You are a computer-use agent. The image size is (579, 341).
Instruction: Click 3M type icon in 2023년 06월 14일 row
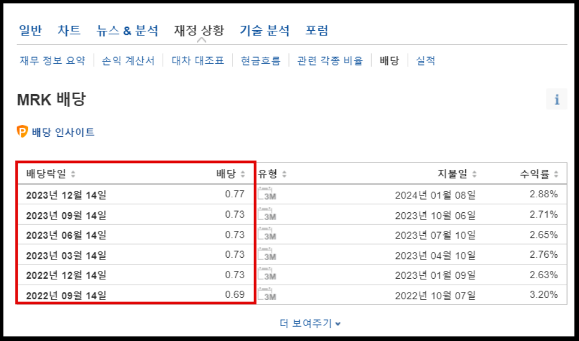click(267, 234)
